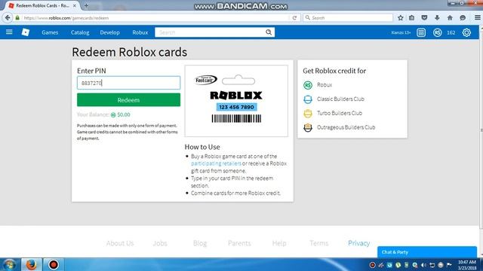Click the volume speaker in system tray
This screenshot has width=483, height=271.
pyautogui.click(x=423, y=265)
